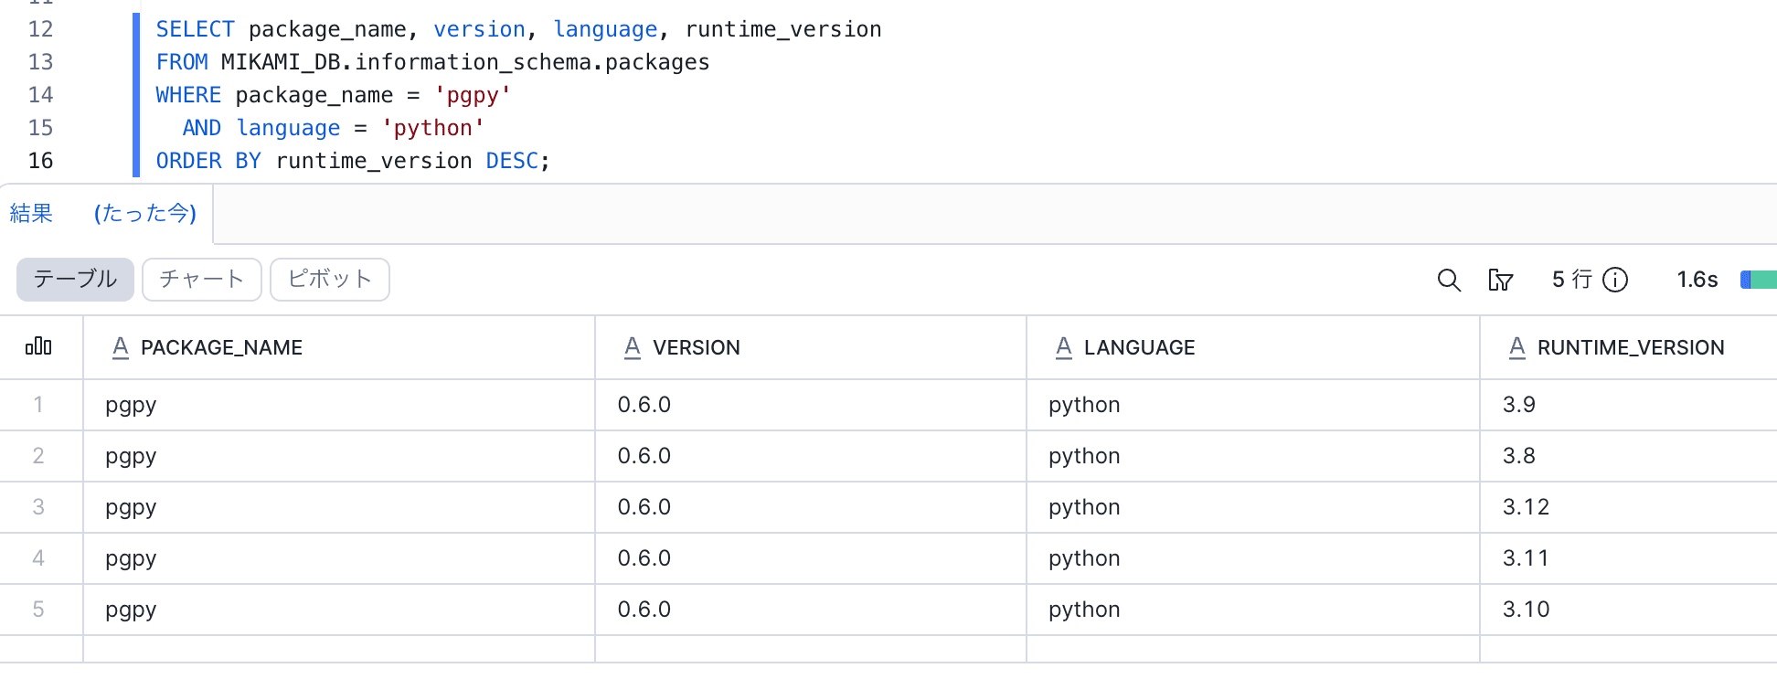Sort by VERSION column header

[697, 347]
